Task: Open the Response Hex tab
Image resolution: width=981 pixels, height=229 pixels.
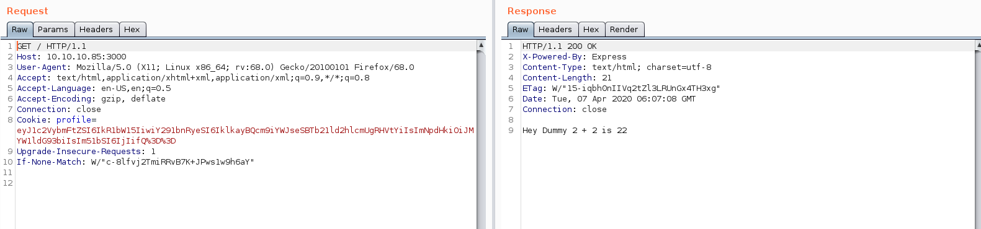Action: pyautogui.click(x=591, y=30)
